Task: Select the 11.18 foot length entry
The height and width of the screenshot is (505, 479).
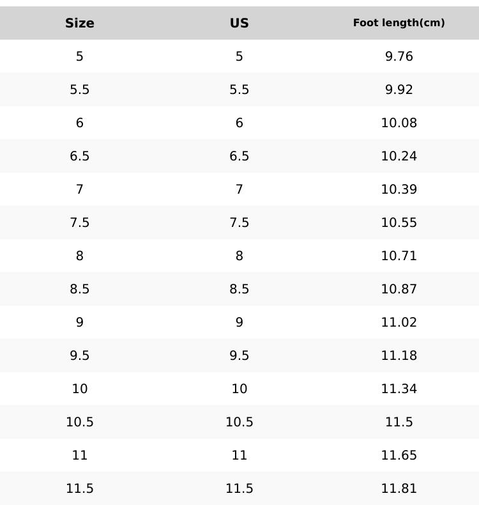Action: click(399, 355)
